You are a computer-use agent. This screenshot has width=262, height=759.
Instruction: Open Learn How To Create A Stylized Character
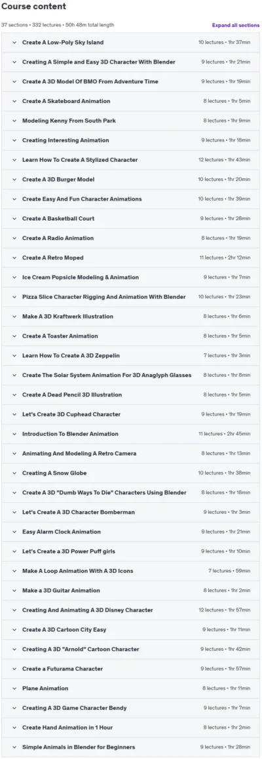click(x=130, y=160)
